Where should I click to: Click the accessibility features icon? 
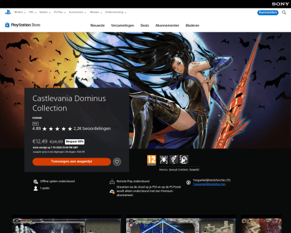point(188,182)
